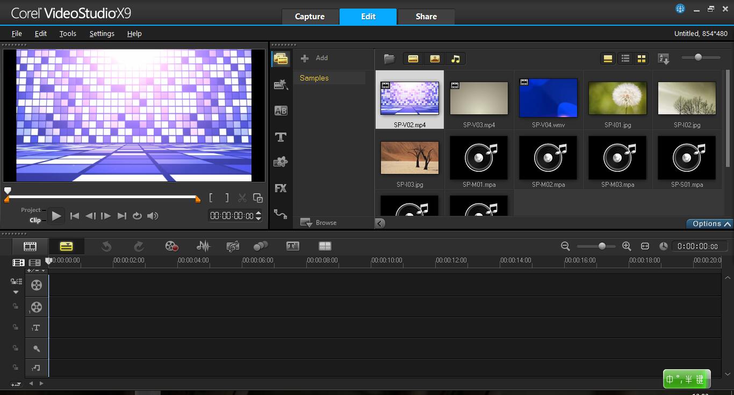This screenshot has width=734, height=395.
Task: Adjust the thumbnail size slider
Action: tap(698, 57)
